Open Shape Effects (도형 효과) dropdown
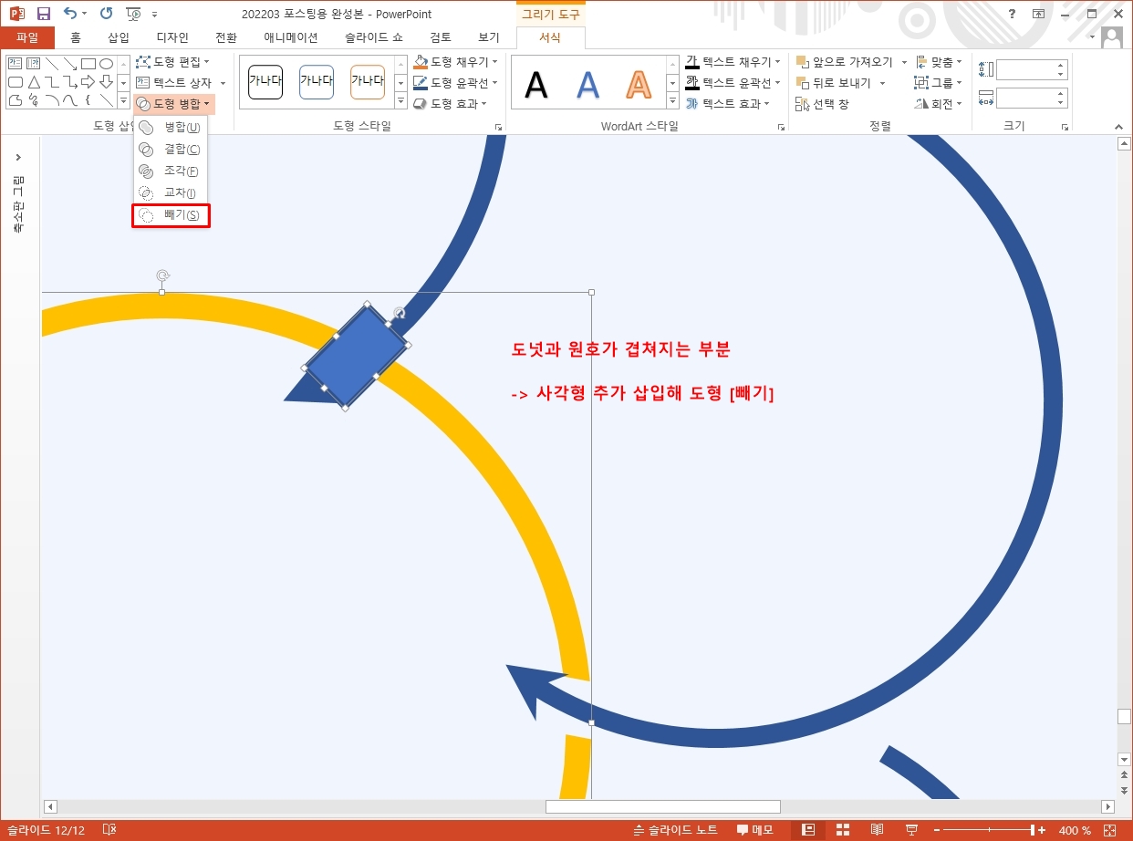1133x841 pixels. click(450, 104)
